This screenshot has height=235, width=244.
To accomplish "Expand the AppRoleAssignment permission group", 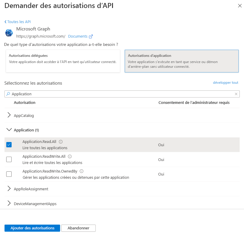I will 9,189.
